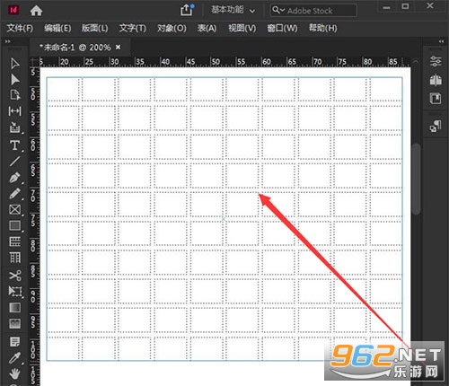Select the Vertical Grid tool
This screenshot has width=449, height=386.
pyautogui.click(x=14, y=258)
